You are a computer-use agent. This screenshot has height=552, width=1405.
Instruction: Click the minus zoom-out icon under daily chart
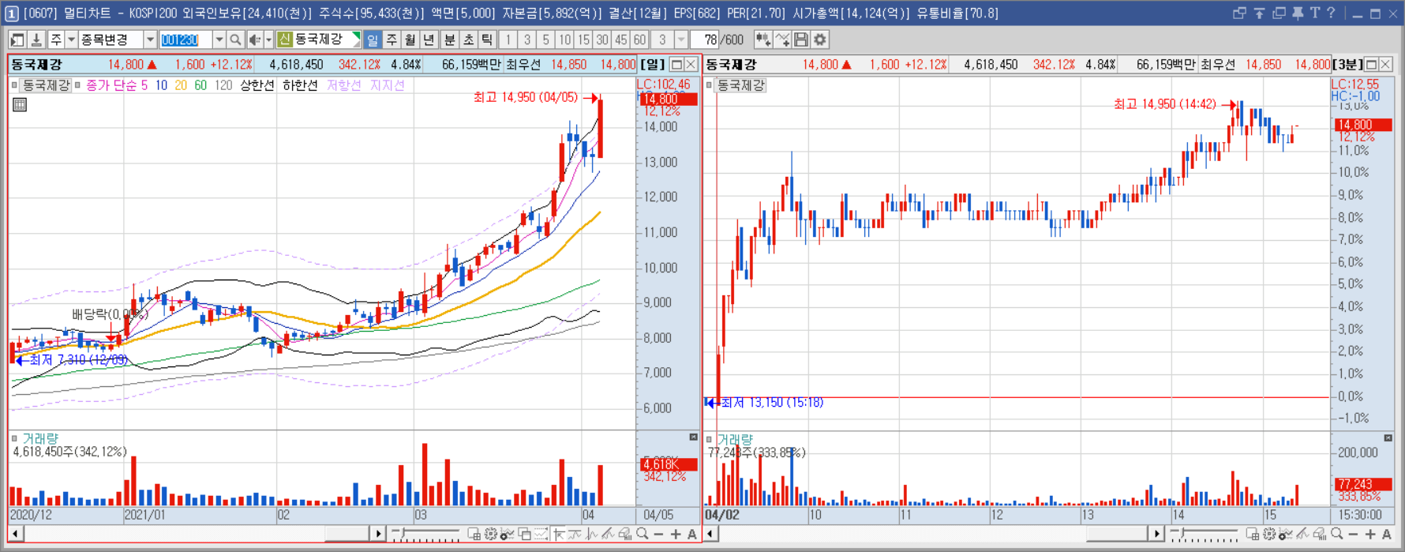(x=659, y=535)
